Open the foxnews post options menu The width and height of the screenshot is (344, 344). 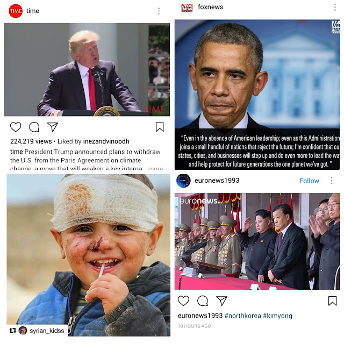(x=335, y=7)
